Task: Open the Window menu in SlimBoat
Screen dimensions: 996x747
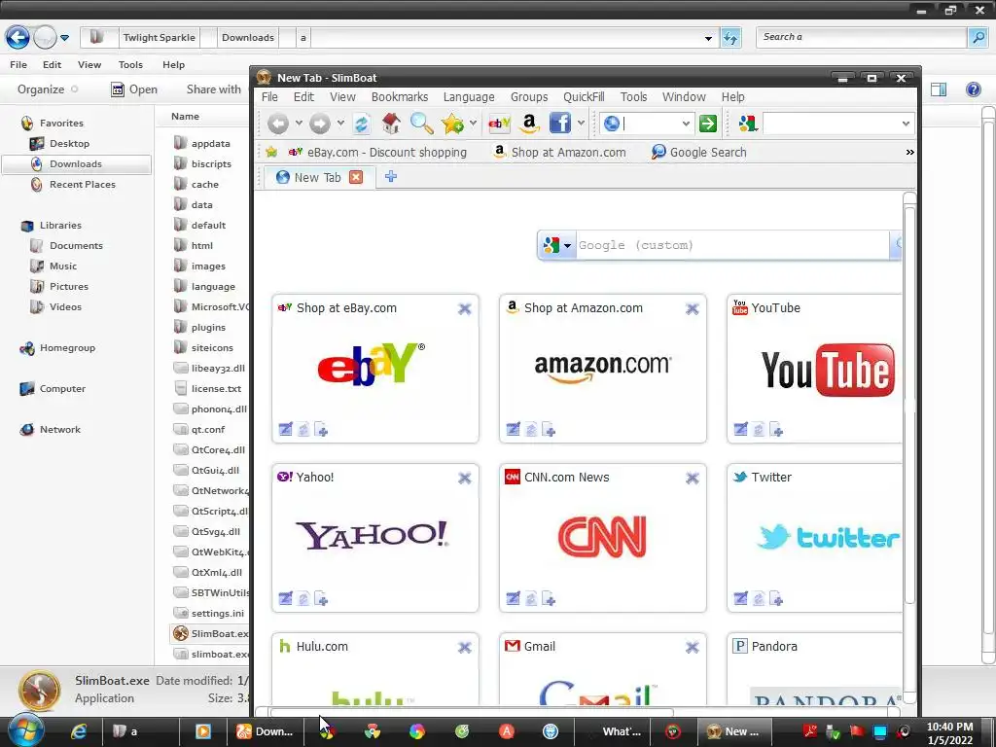Action: 684,96
